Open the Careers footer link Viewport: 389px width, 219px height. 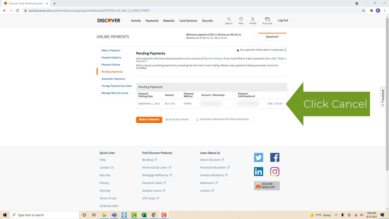[x=207, y=191]
